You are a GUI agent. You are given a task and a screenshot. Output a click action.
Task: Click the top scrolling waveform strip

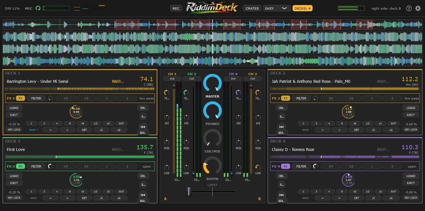pos(213,24)
